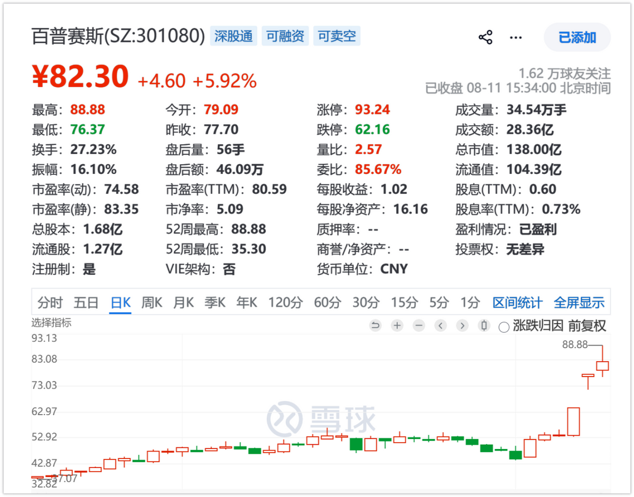Click the current price ¥82.30
The height and width of the screenshot is (497, 634).
pyautogui.click(x=80, y=76)
